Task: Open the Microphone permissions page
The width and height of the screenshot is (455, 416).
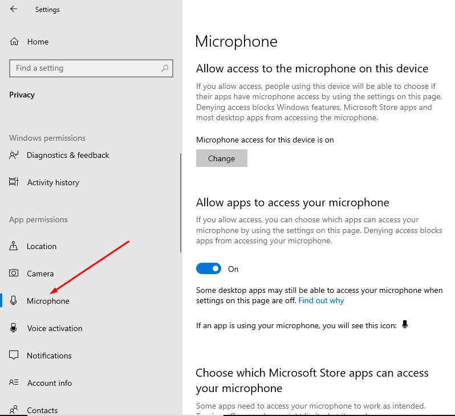Action: (48, 301)
